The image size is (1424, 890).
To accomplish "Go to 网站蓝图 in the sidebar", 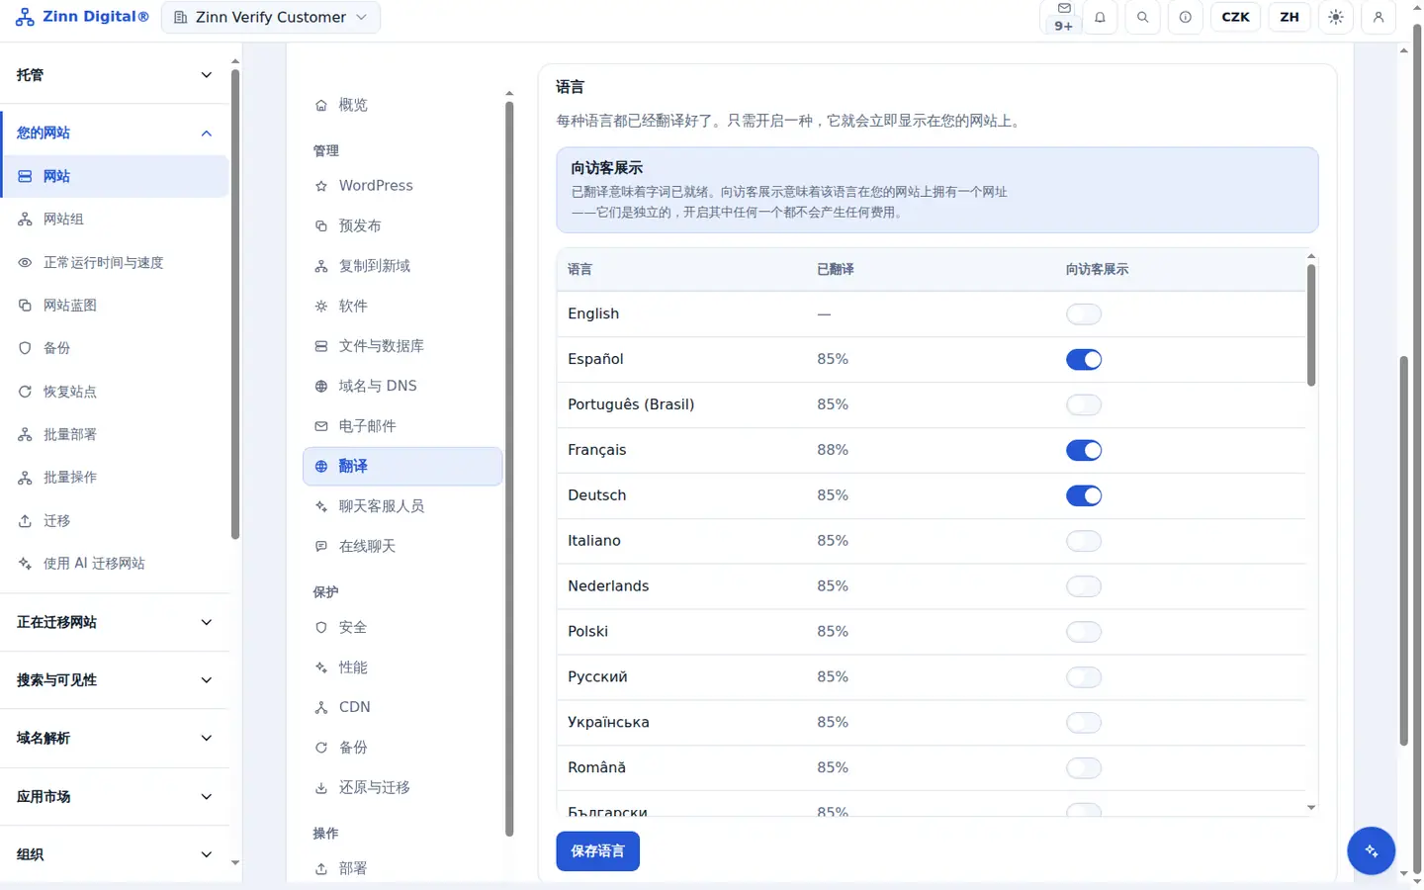I will click(115, 306).
